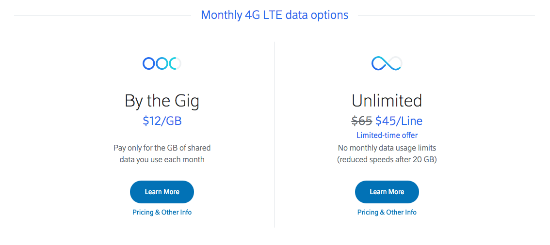The image size is (550, 245).
Task: Click the struck-through $65 original price
Action: click(x=362, y=121)
